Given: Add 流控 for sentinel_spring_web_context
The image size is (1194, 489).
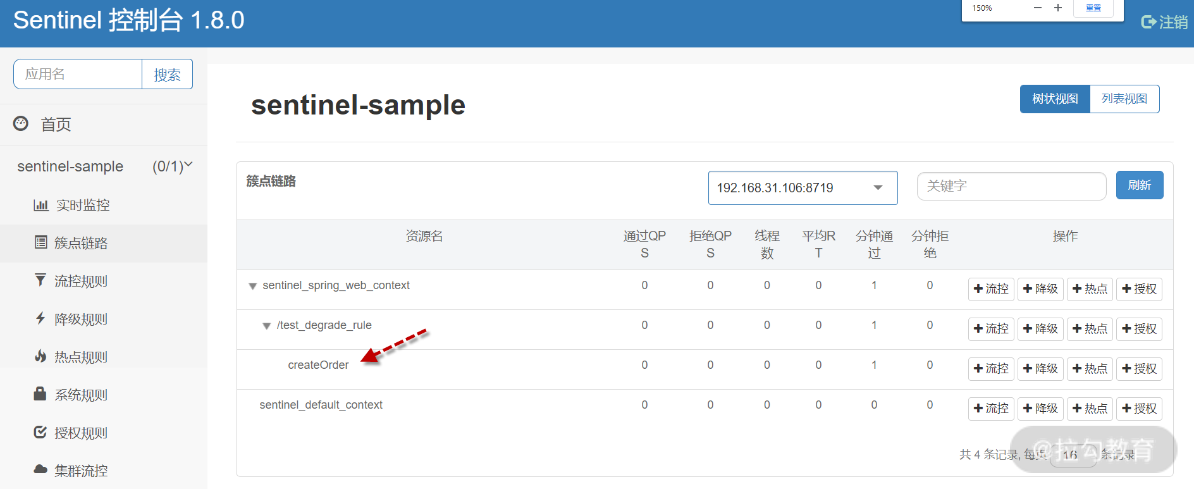Looking at the screenshot, I should tap(992, 289).
